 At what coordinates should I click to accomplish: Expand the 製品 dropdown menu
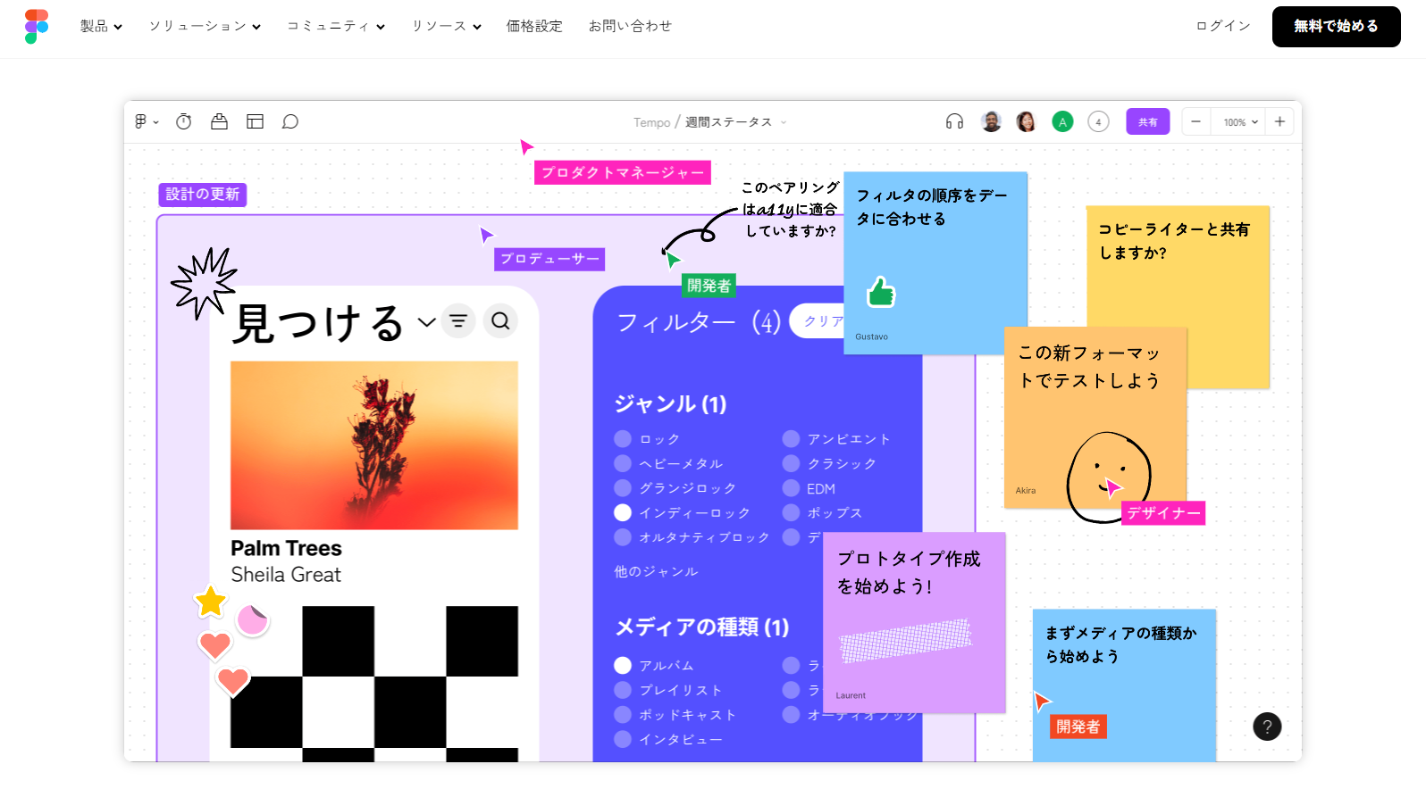point(101,27)
